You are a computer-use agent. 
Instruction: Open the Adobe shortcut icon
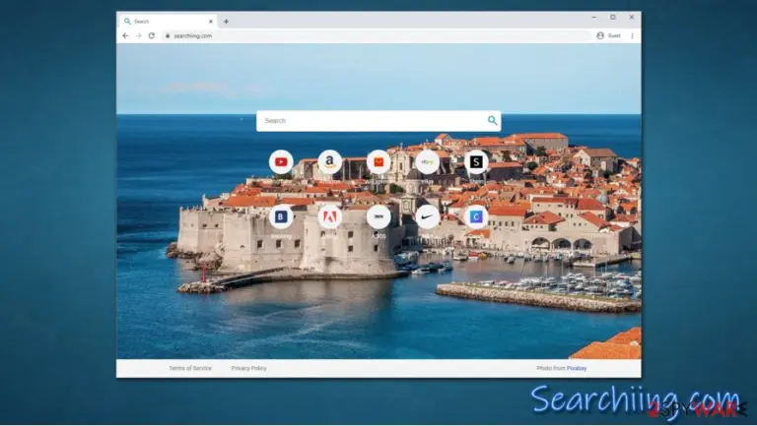tap(330, 216)
